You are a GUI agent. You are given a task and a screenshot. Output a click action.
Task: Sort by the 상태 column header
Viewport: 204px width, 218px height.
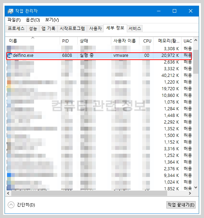94,41
